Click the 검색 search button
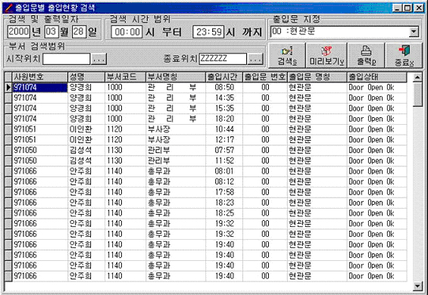Image resolution: width=428 pixels, height=295 pixels. coord(287,55)
